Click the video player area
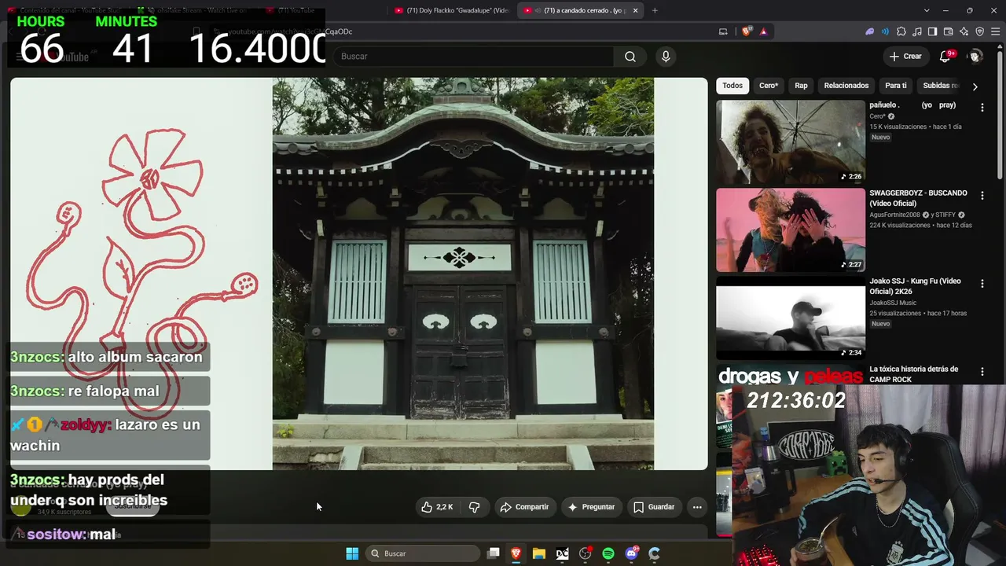This screenshot has height=566, width=1006. click(359, 274)
